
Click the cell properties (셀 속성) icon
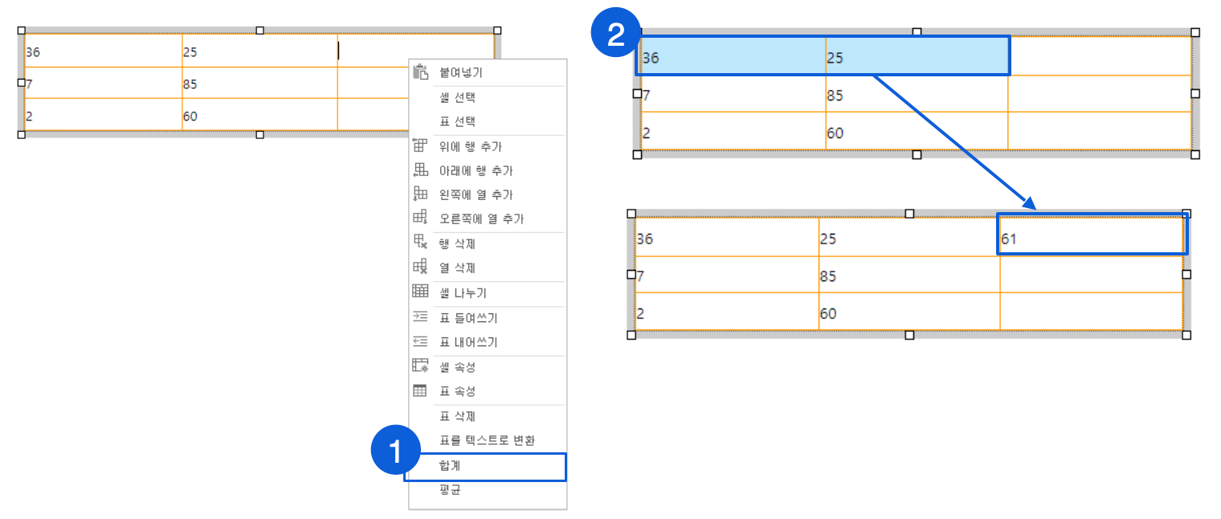point(420,366)
